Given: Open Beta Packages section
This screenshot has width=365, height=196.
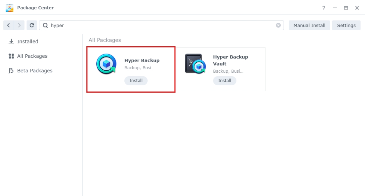Looking at the screenshot, I should (35, 71).
